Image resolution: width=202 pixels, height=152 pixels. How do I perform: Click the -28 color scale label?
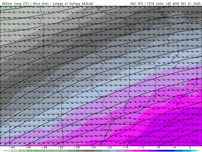[x=77, y=147]
